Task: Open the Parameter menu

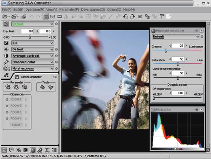Action: click(x=69, y=10)
